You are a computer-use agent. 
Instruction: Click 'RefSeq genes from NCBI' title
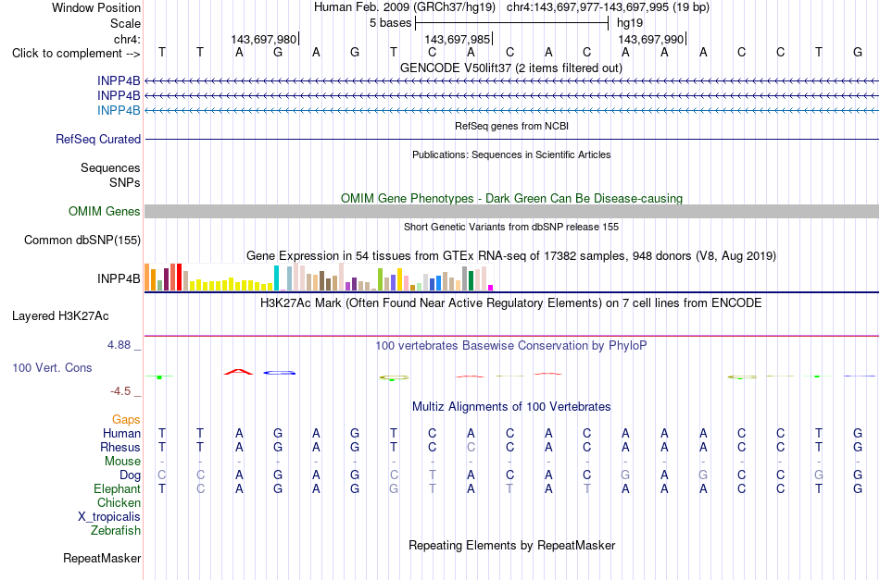[511, 126]
